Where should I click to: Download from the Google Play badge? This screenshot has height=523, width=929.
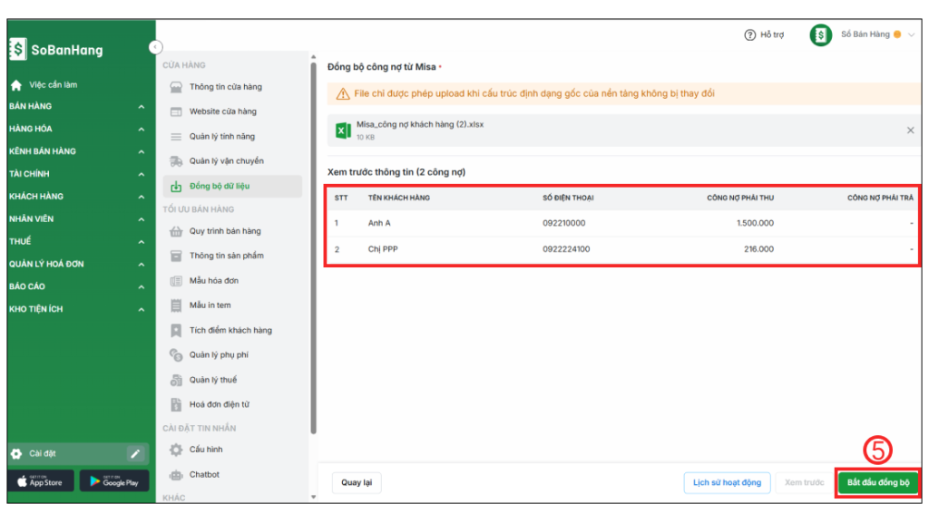point(114,481)
